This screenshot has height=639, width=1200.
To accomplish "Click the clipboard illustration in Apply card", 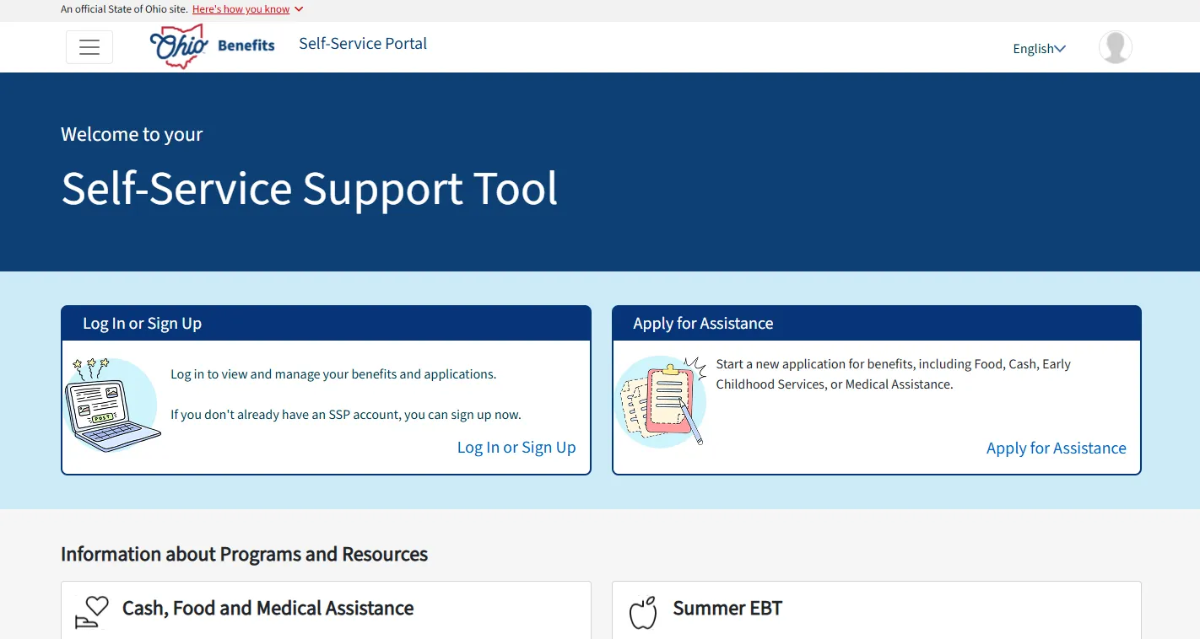I will 662,400.
